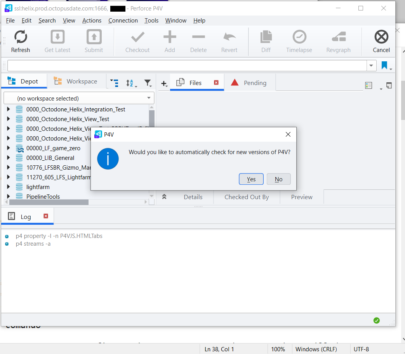Expand the 0000_Octodone_Helix_View_Test depot
The image size is (405, 354).
(8, 119)
